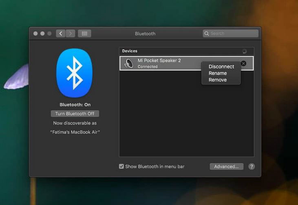Uncheck Show Bluetooth in menu bar
This screenshot has height=205, width=298.
pyautogui.click(x=121, y=166)
